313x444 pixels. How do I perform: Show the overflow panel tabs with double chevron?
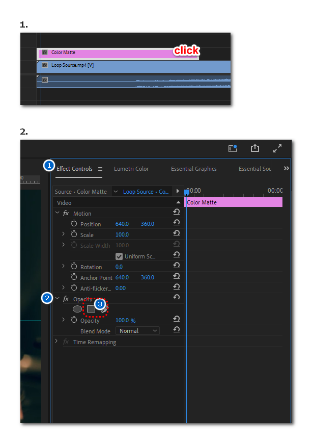point(286,169)
